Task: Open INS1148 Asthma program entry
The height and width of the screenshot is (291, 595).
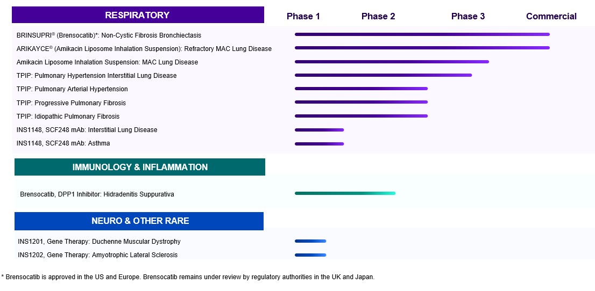Action: click(63, 143)
